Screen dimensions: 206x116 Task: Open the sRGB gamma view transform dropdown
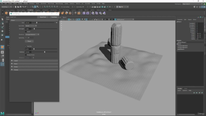point(125,19)
